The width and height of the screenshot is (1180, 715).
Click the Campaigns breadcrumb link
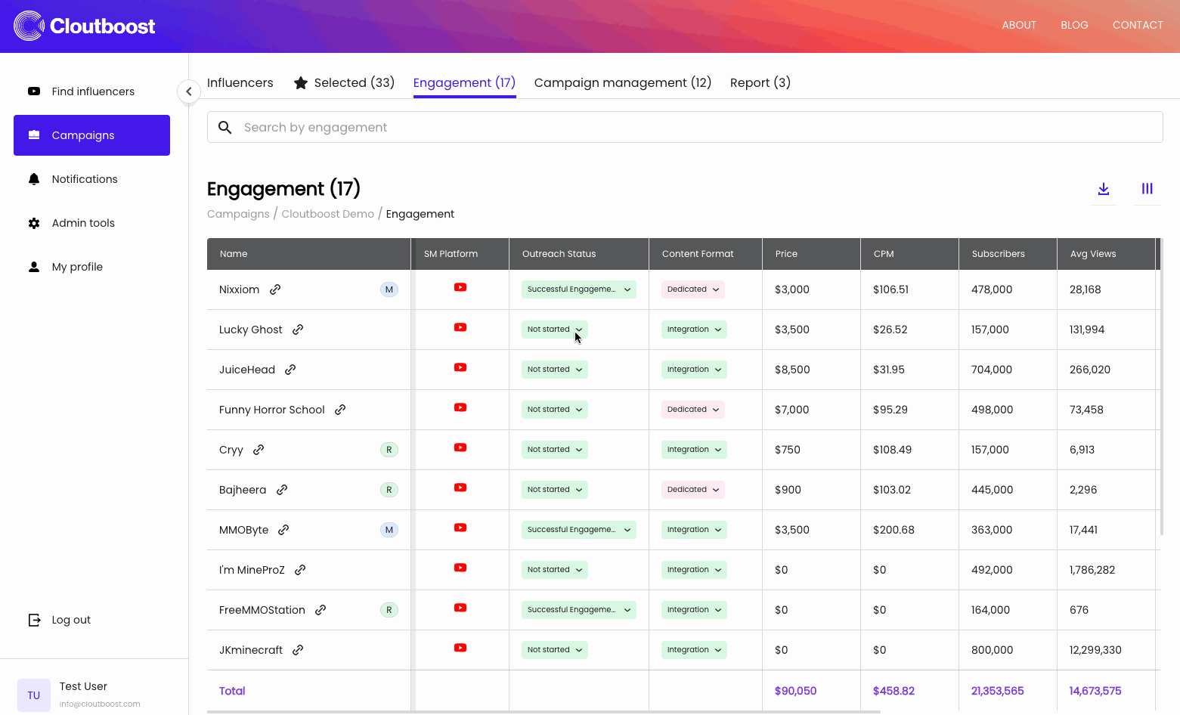(x=238, y=214)
